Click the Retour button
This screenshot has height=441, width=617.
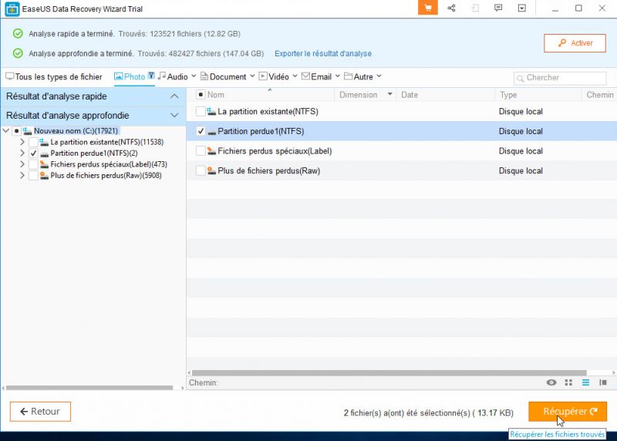[40, 412]
